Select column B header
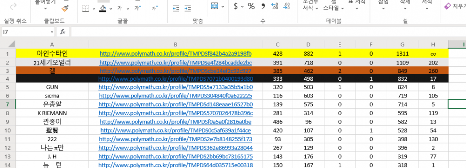 click(x=176, y=45)
